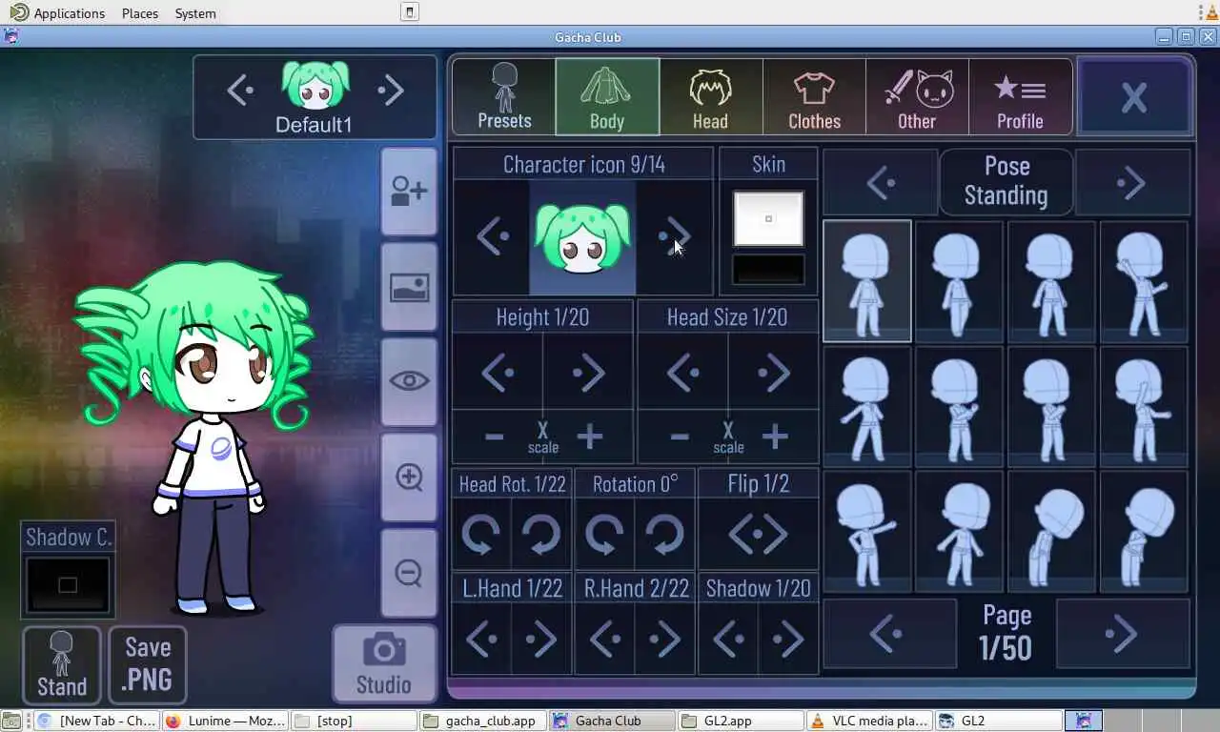
Task: Select previous L.Hand option
Action: [482, 640]
